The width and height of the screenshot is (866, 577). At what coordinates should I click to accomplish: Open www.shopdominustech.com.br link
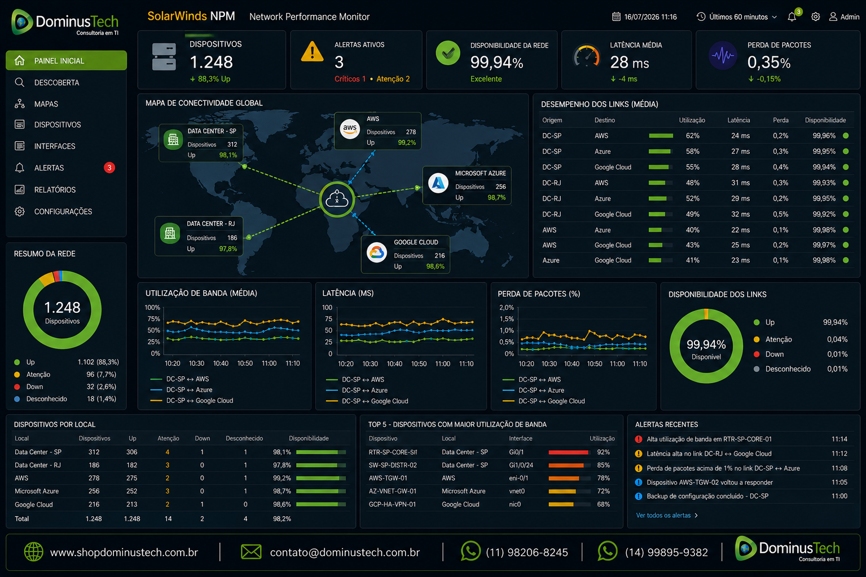point(124,552)
